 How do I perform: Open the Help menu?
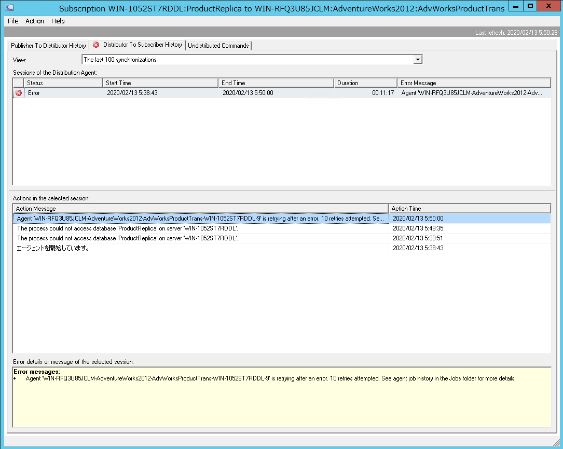click(58, 21)
